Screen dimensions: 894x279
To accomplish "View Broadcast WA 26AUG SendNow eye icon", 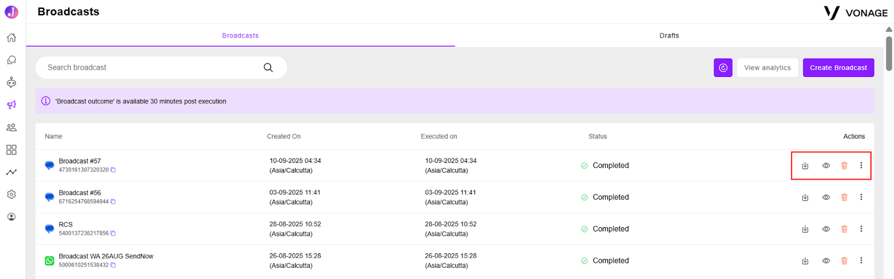I will pyautogui.click(x=826, y=261).
